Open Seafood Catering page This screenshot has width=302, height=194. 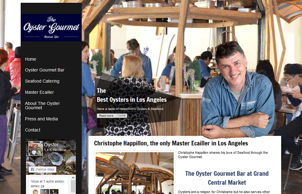42,81
